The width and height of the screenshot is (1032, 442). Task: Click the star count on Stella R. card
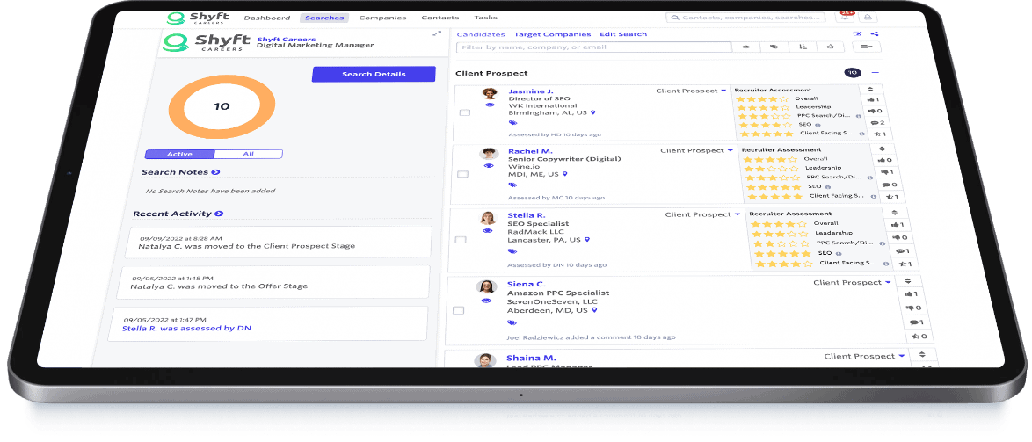point(904,264)
